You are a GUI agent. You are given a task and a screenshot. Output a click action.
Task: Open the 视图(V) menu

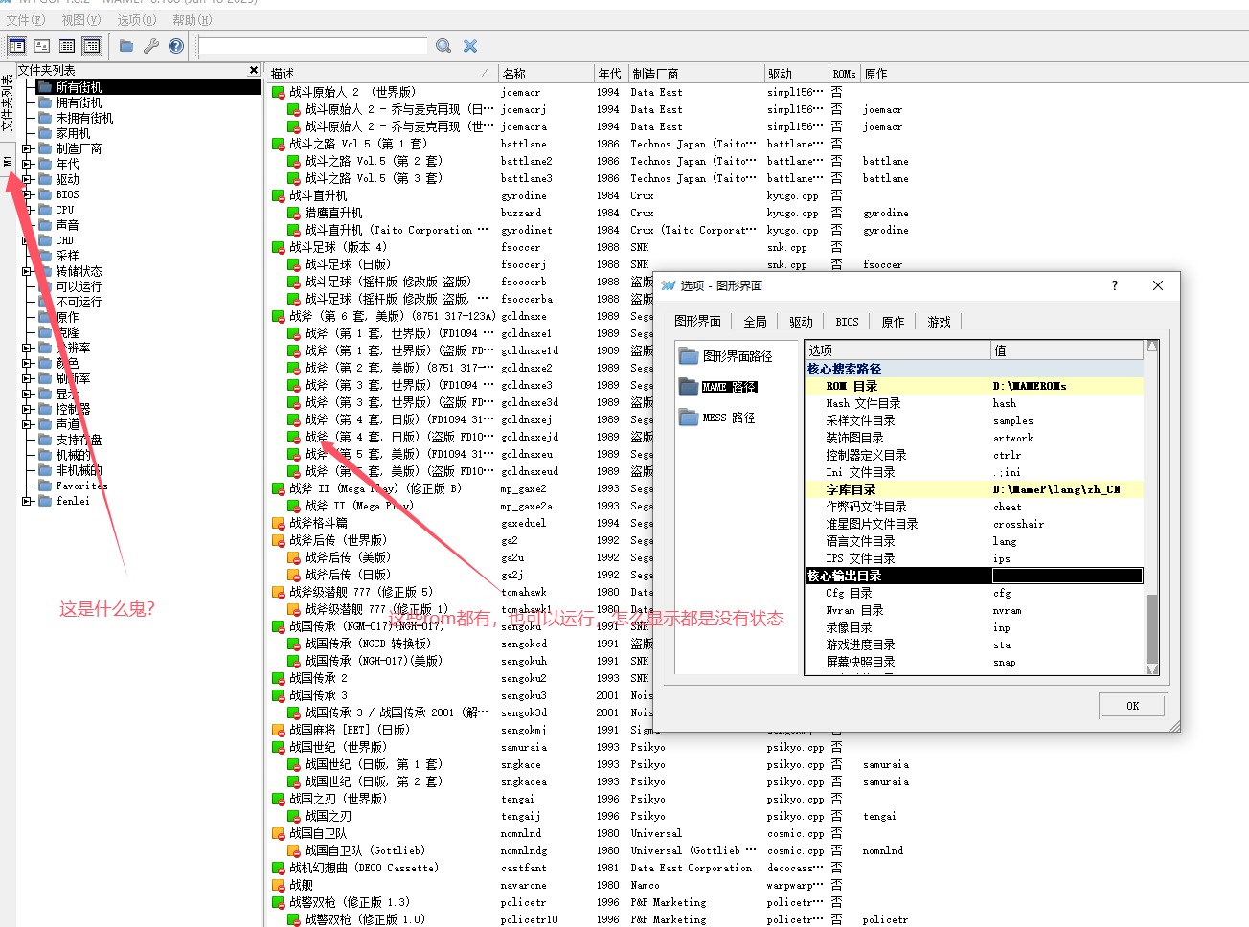(81, 19)
